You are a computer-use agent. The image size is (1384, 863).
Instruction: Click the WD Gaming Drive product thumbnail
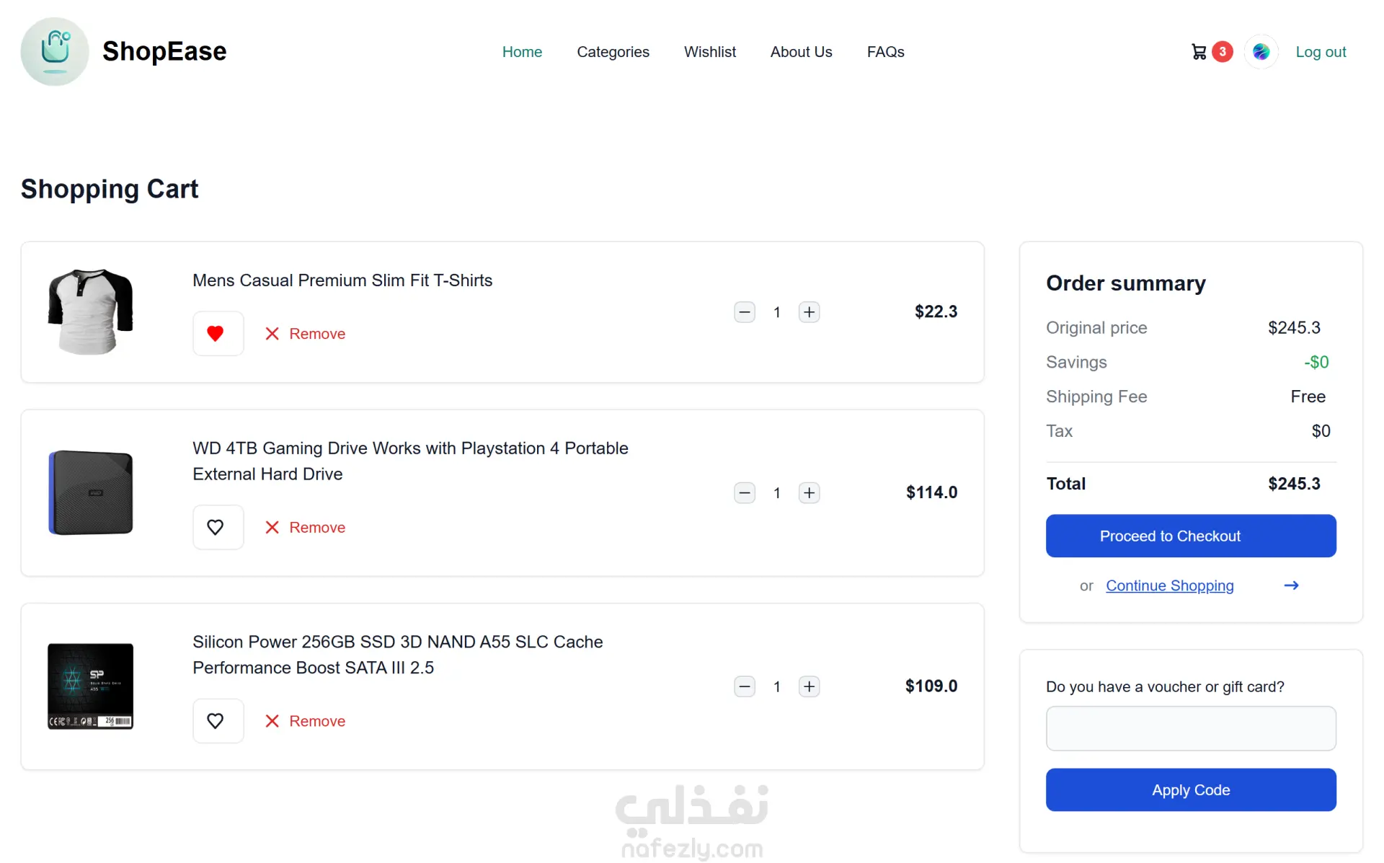(91, 493)
